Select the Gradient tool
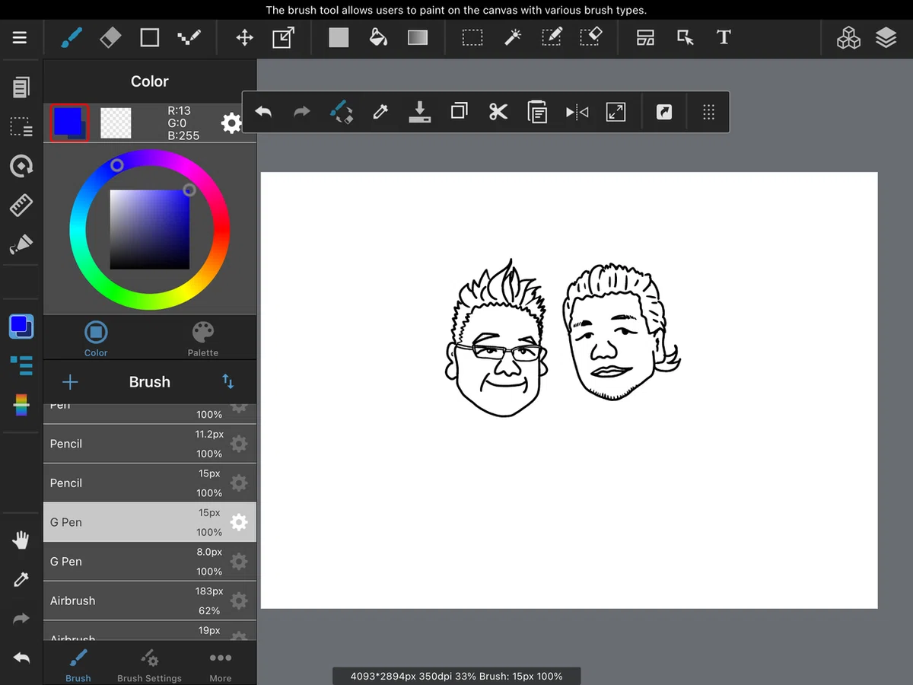This screenshot has width=913, height=685. [x=418, y=37]
